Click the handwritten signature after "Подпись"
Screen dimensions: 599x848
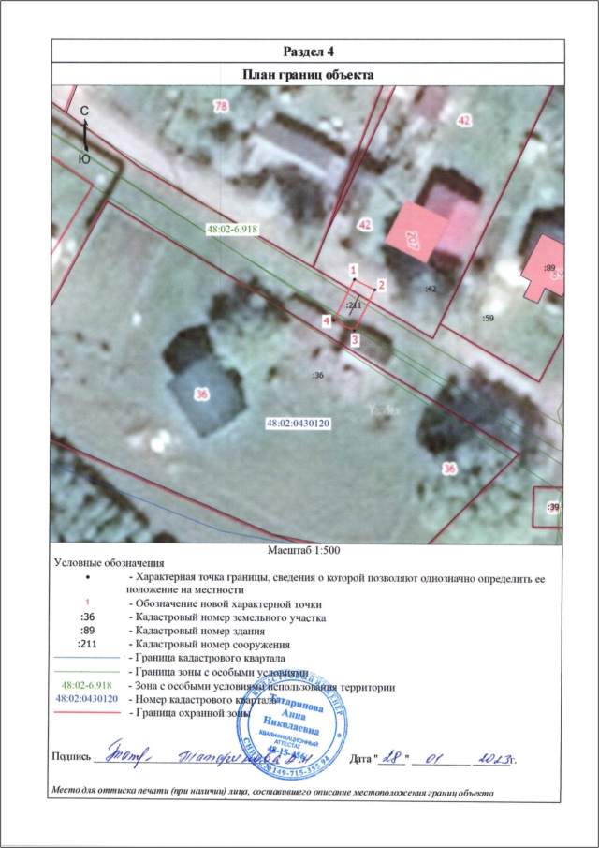tap(178, 754)
